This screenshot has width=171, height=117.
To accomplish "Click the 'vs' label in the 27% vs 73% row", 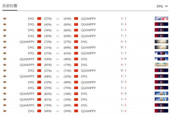I will click(x=58, y=71).
